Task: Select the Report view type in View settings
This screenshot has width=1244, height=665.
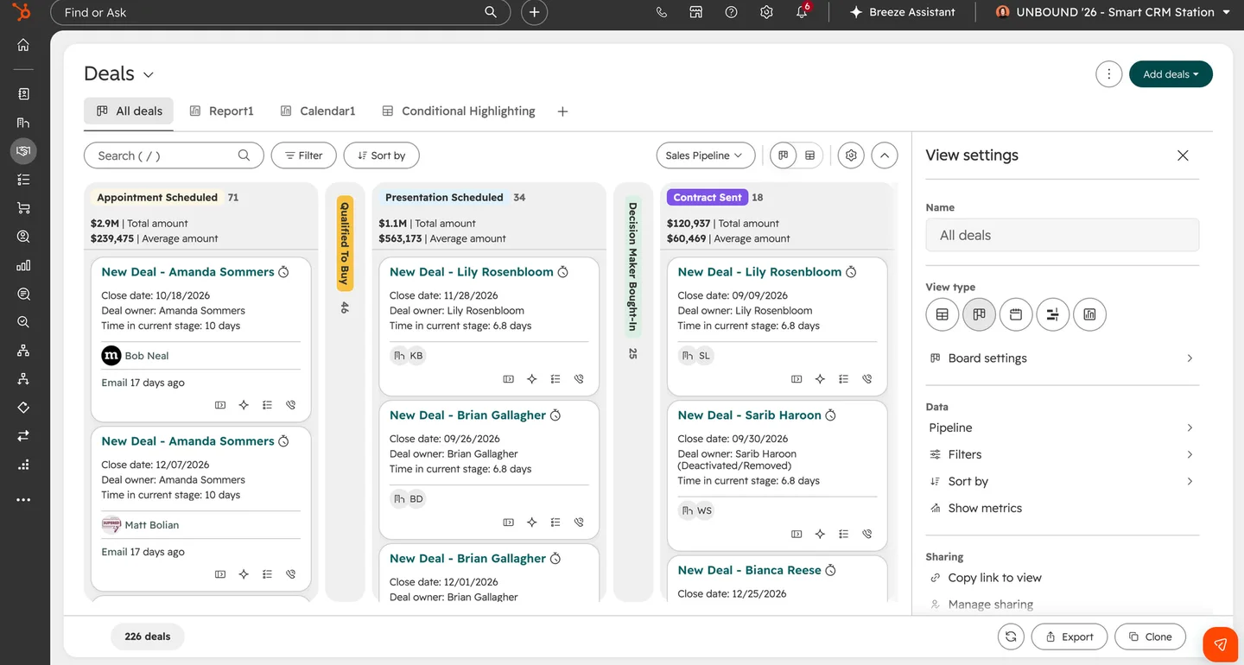Action: 1089,314
